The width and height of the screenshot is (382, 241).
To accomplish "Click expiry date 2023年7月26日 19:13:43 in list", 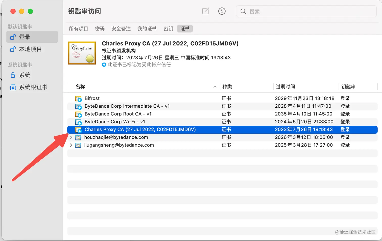I will pos(304,130).
